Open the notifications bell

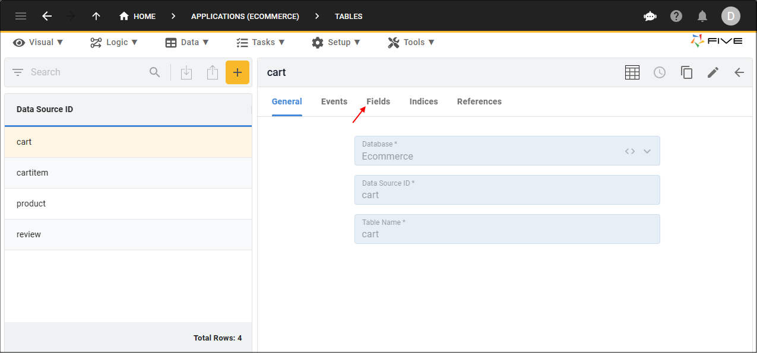click(702, 16)
